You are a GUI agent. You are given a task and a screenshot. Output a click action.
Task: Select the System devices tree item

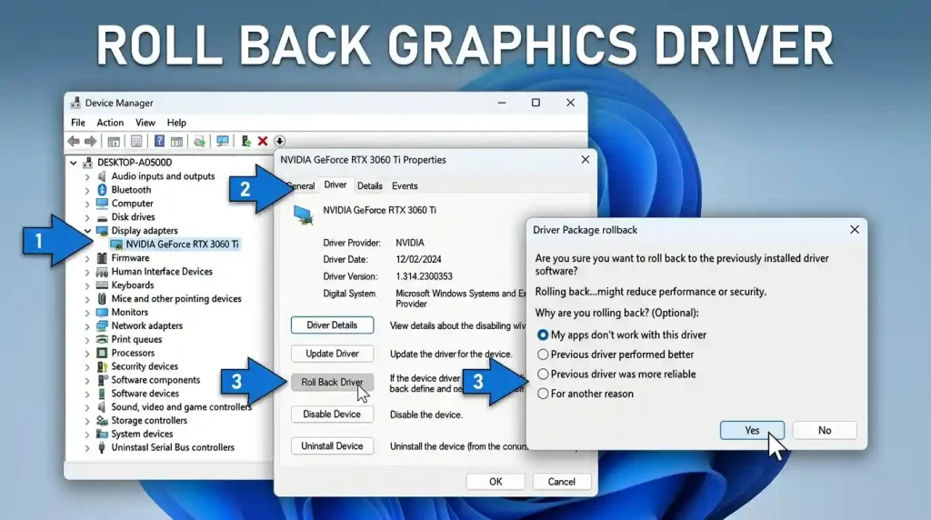click(142, 434)
